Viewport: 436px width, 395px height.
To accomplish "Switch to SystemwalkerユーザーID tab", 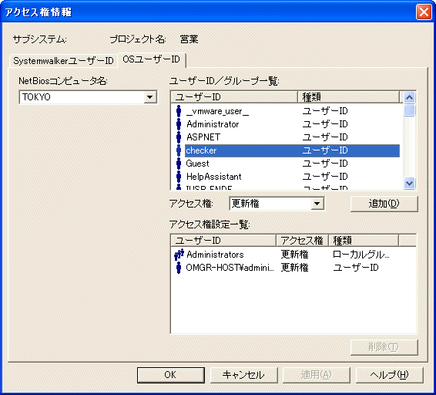I will pos(63,61).
